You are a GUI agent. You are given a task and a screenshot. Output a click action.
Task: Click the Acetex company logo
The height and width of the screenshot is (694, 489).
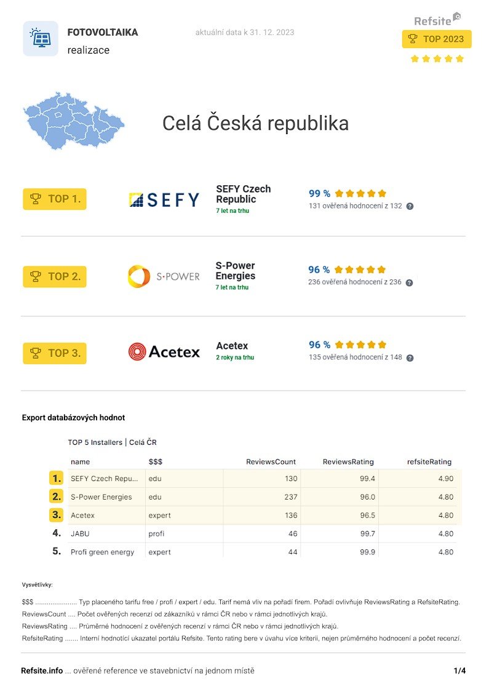pos(164,352)
